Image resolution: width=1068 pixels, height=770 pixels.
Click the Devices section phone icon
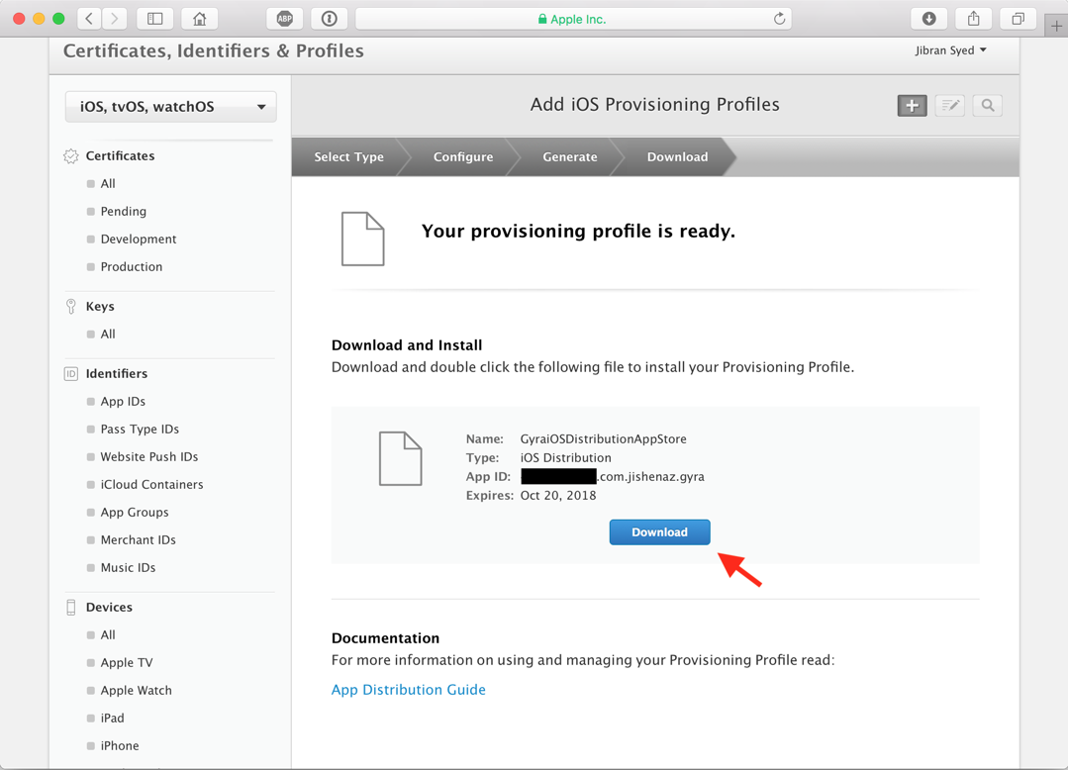click(71, 608)
